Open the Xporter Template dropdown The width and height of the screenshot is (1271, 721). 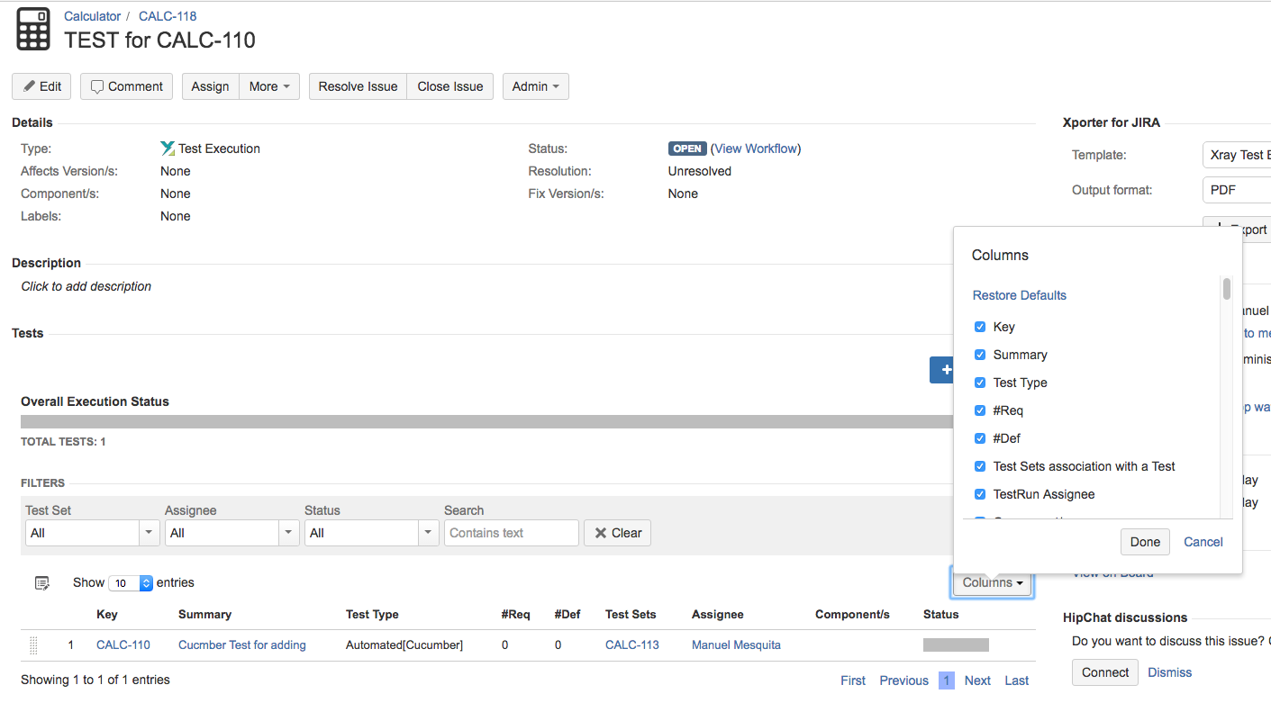pos(1237,155)
